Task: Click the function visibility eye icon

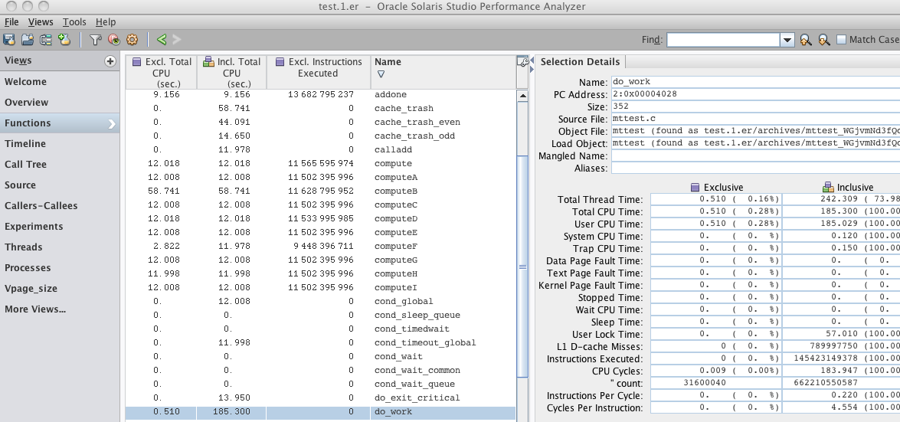Action: [113, 40]
